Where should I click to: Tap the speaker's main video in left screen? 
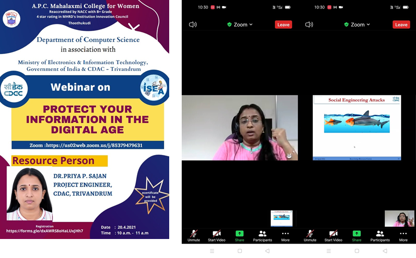tap(240, 127)
